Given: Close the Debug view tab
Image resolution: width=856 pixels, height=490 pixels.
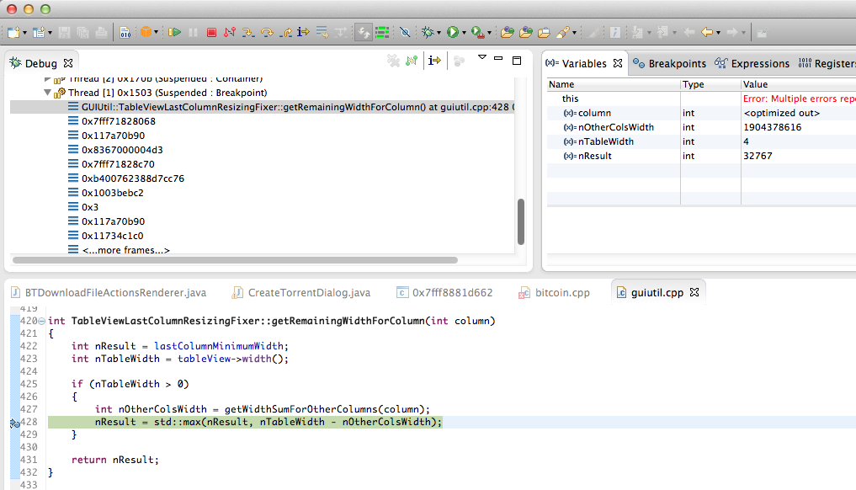Looking at the screenshot, I should coord(67,63).
